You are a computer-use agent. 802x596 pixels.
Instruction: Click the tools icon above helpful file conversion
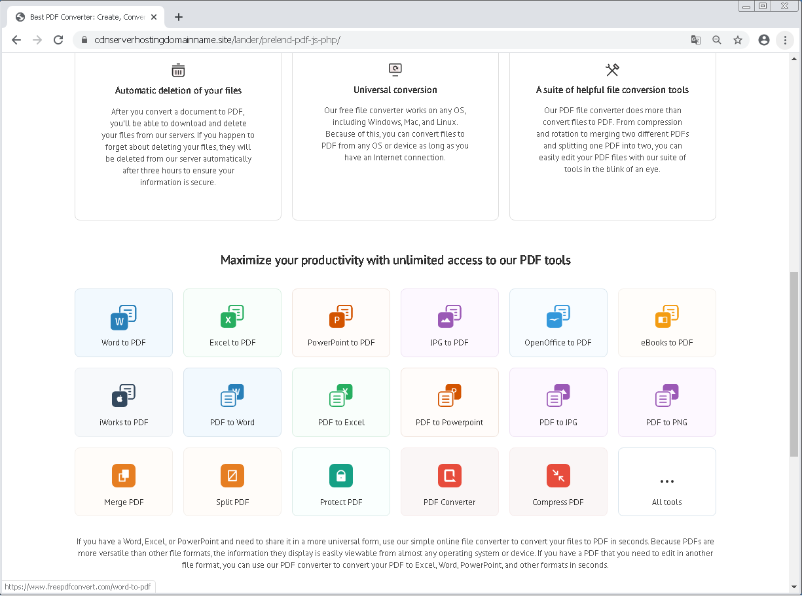612,70
